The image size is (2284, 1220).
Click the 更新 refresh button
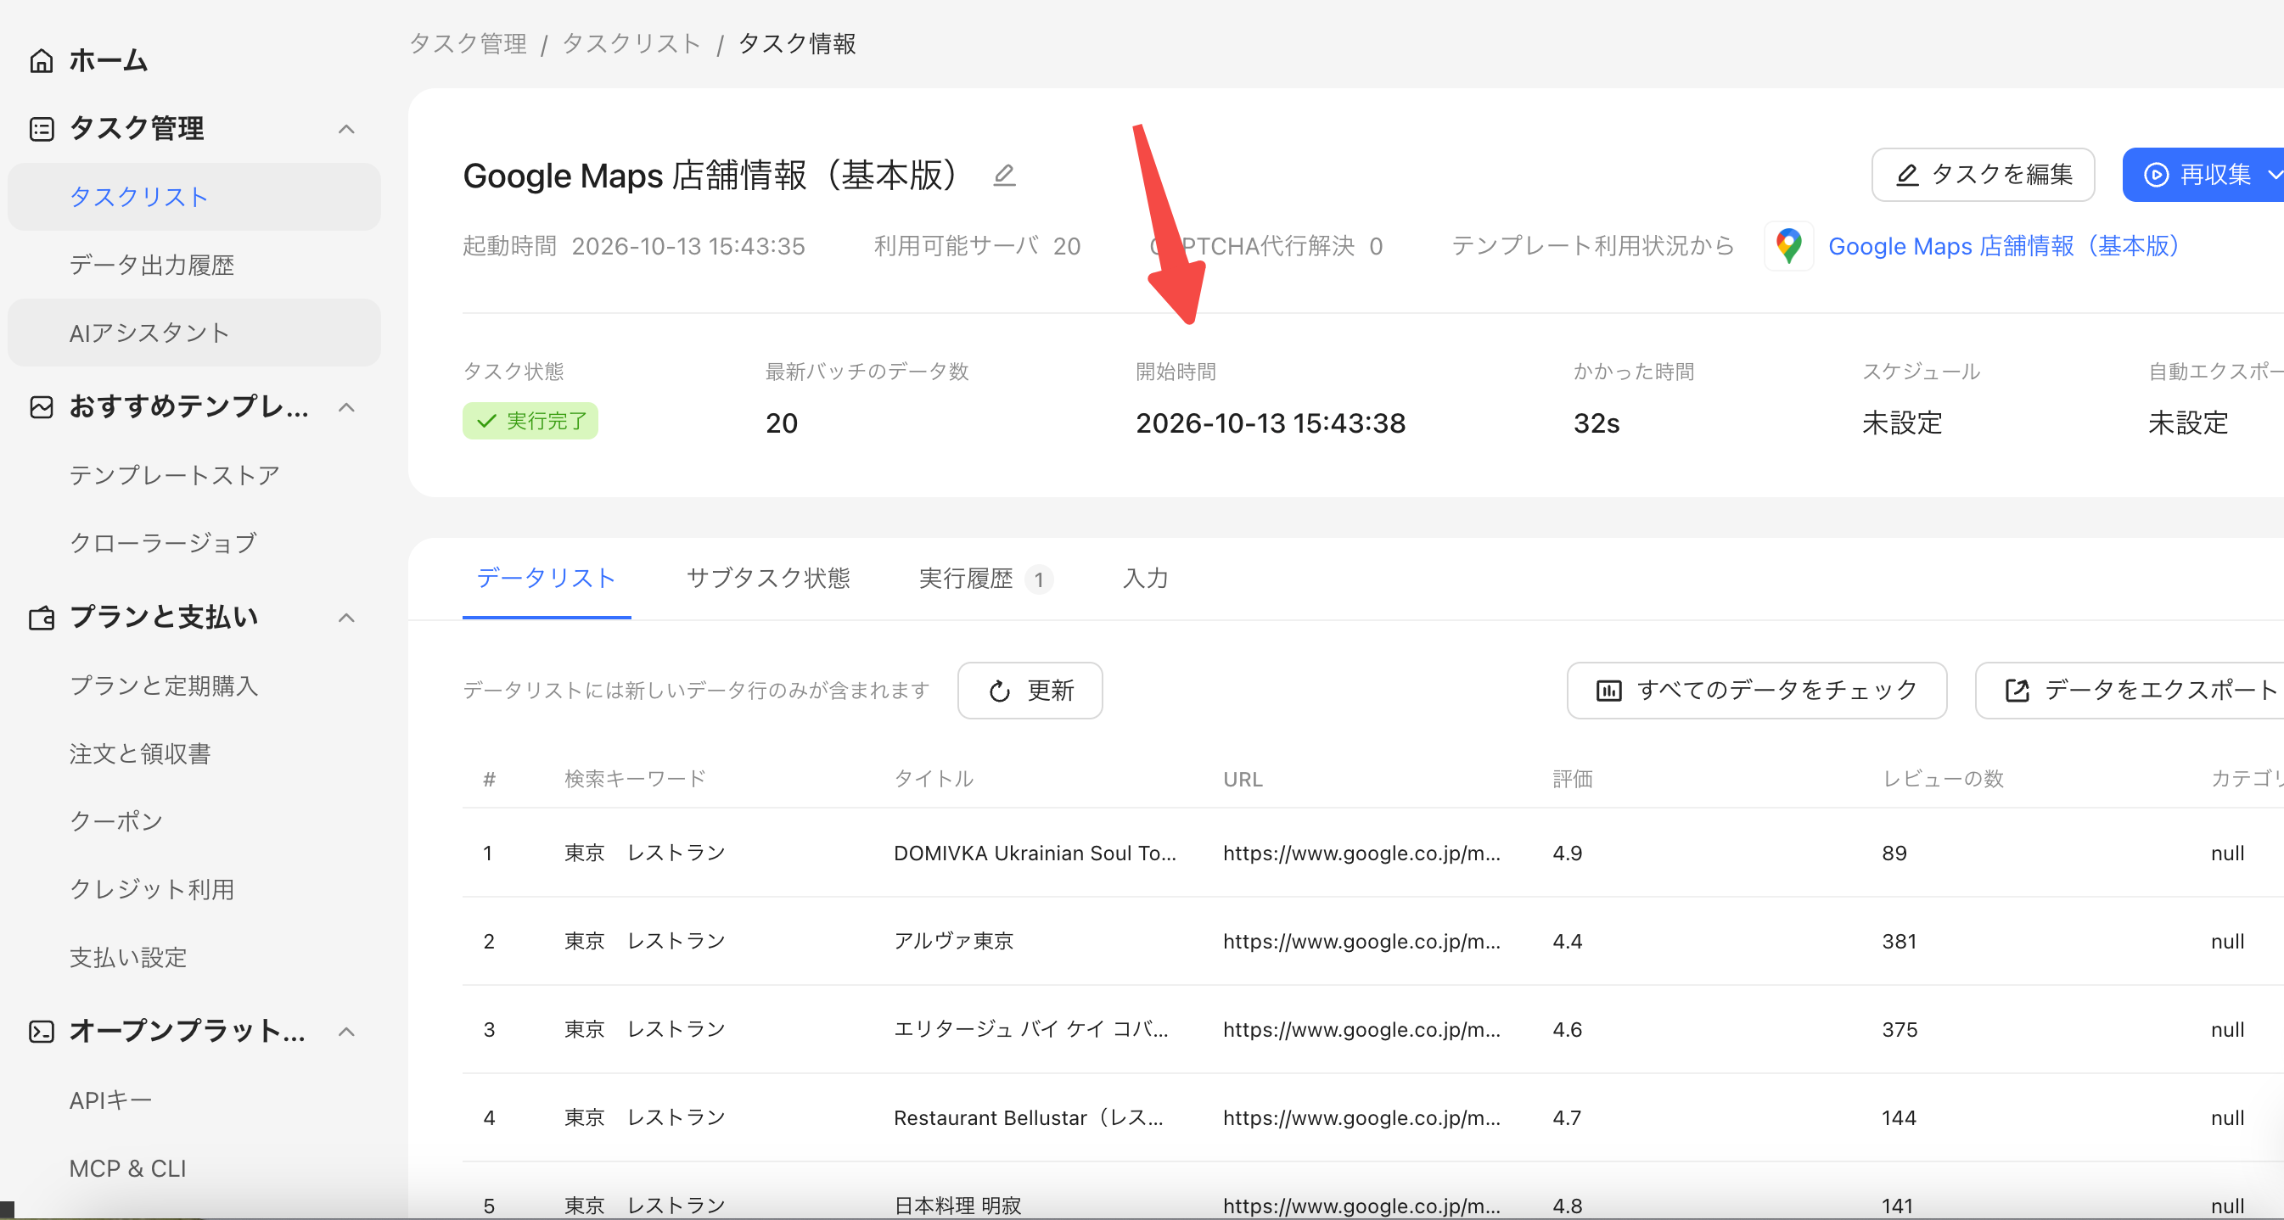pyautogui.click(x=1030, y=691)
